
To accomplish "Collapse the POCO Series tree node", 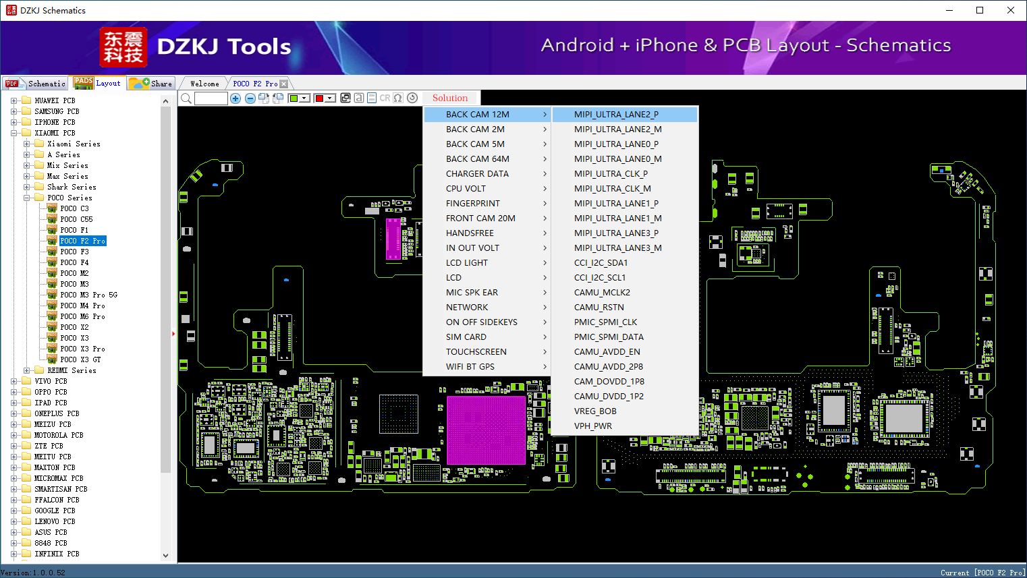I will 27,198.
